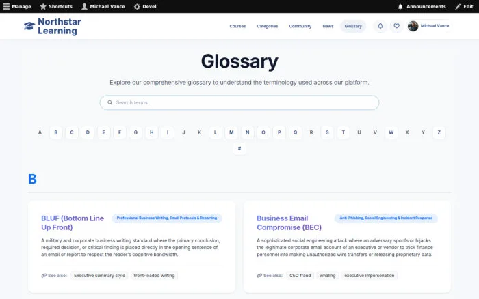Click the Edit pencil button
This screenshot has height=299, width=479.
point(464,6)
